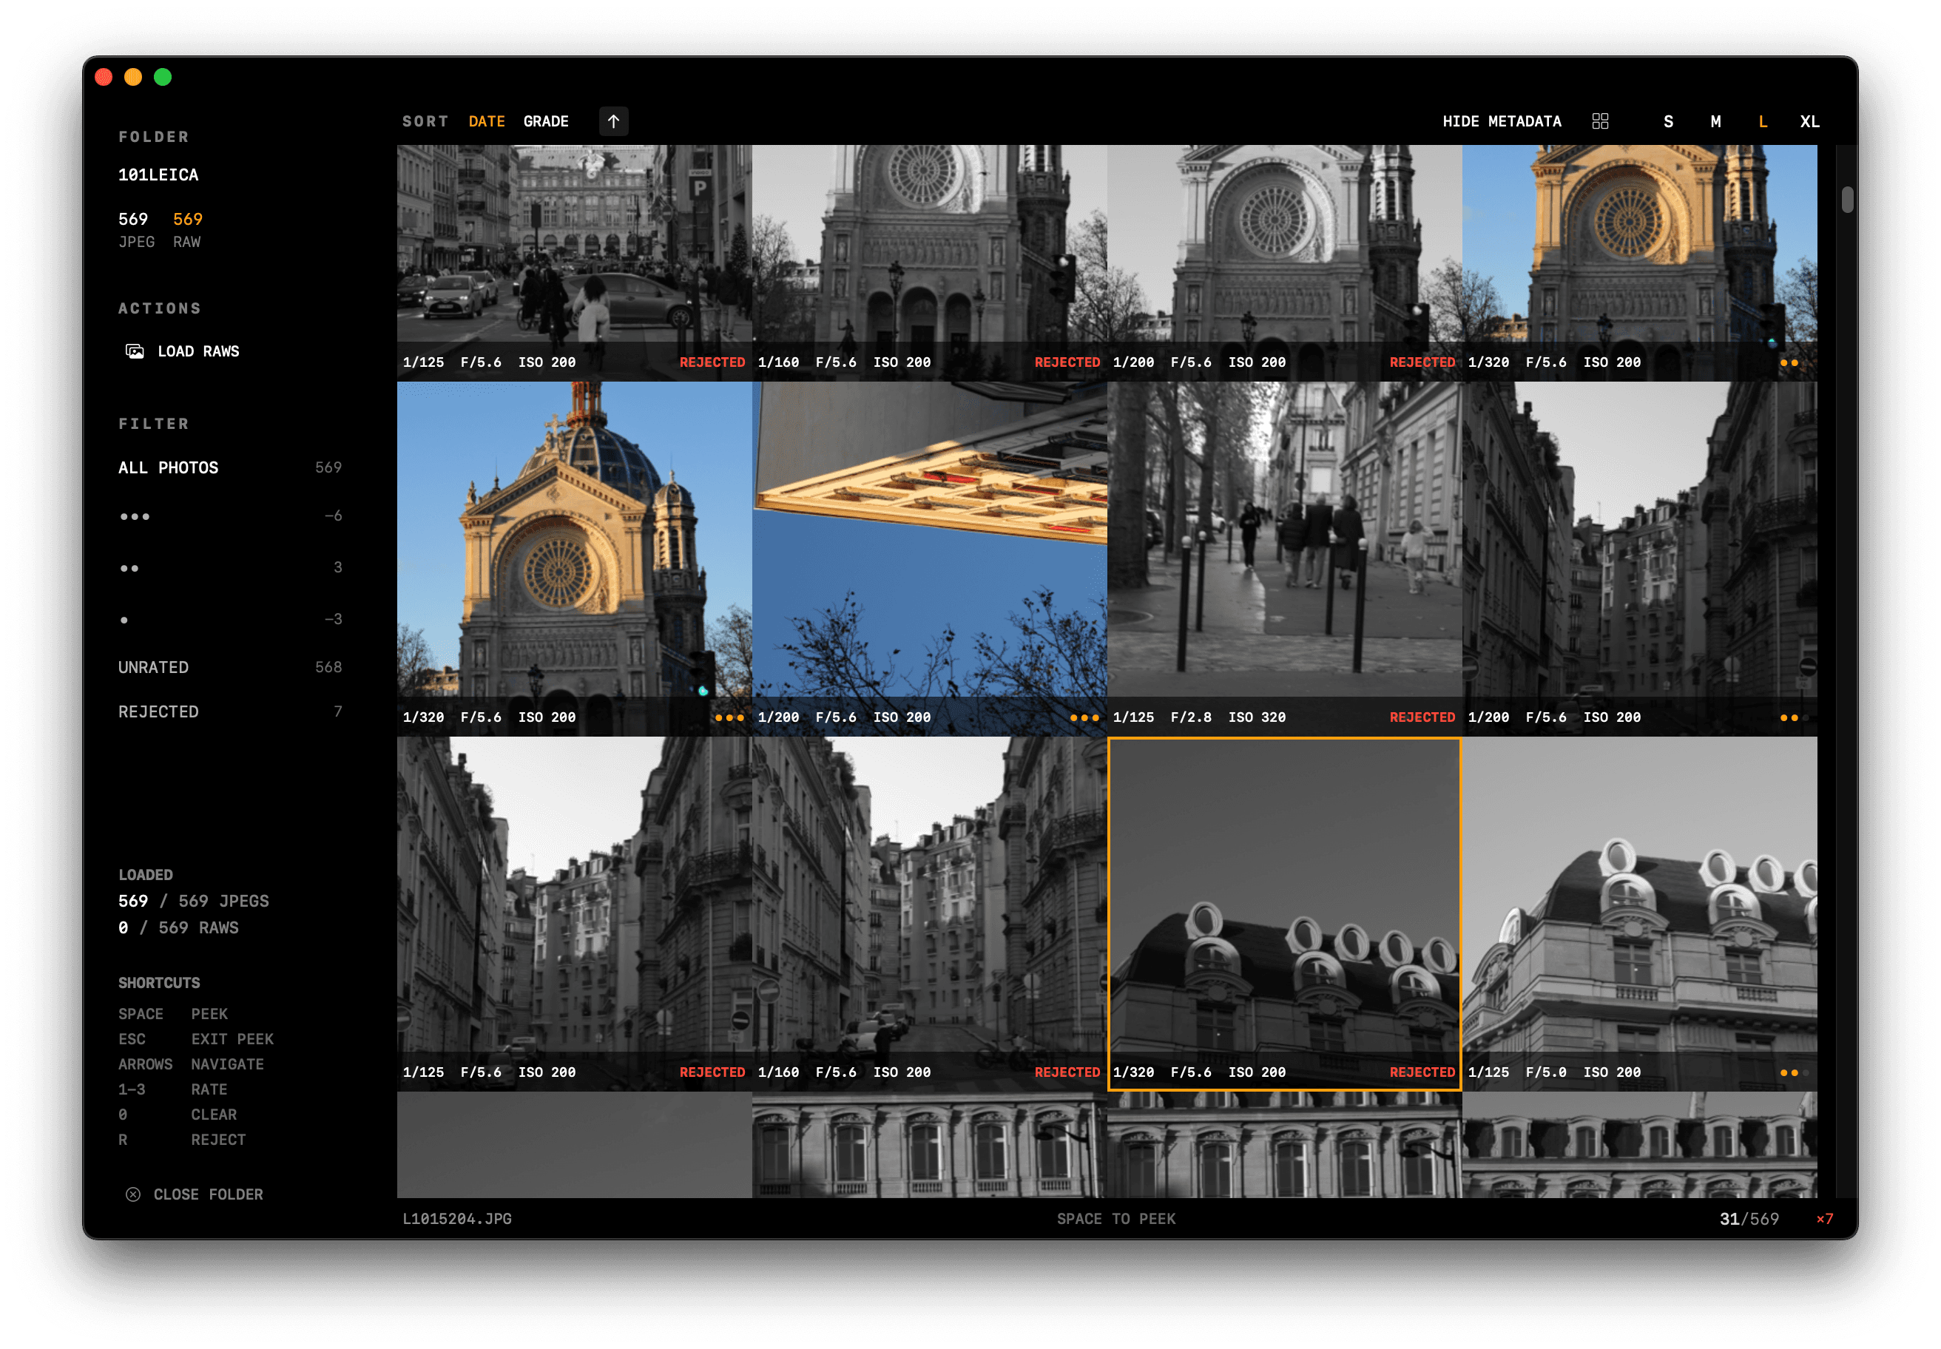
Task: Toggle Hide Metadata option
Action: pos(1502,122)
